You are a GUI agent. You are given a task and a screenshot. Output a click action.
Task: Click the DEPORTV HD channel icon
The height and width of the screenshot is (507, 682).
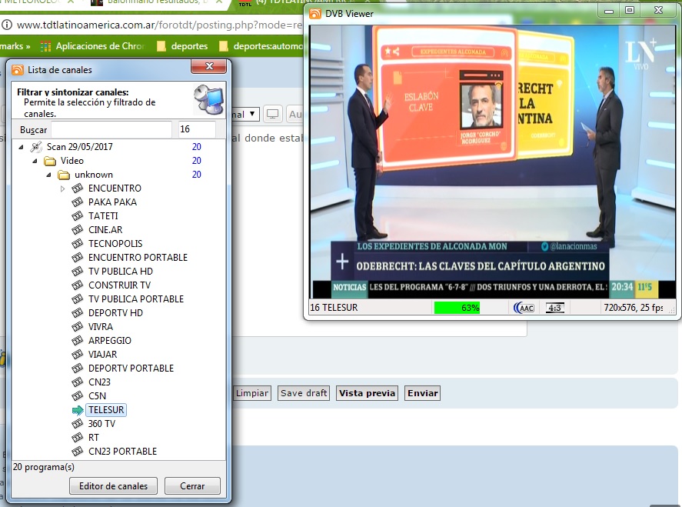pos(78,313)
